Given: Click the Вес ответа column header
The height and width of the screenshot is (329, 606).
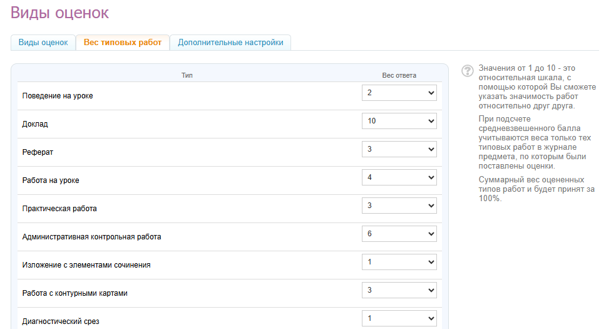Looking at the screenshot, I should (399, 75).
